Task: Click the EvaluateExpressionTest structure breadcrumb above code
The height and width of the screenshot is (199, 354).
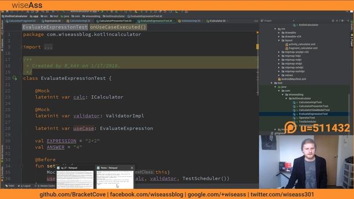Action: point(55,27)
